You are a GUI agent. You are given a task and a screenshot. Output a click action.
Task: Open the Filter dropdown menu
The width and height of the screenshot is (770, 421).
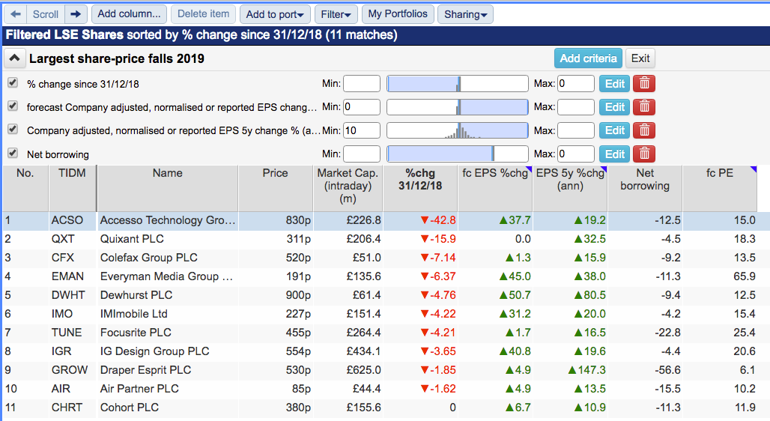click(x=336, y=14)
